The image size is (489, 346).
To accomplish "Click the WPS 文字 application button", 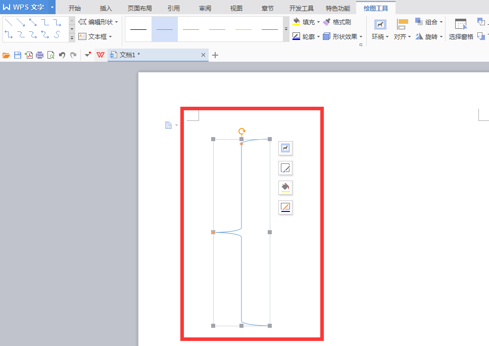I will point(25,7).
